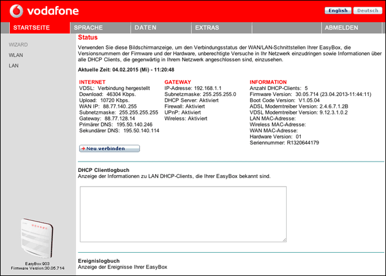The image size is (386, 276).
Task: Open WIZARD in the sidebar
Action: [x=18, y=45]
